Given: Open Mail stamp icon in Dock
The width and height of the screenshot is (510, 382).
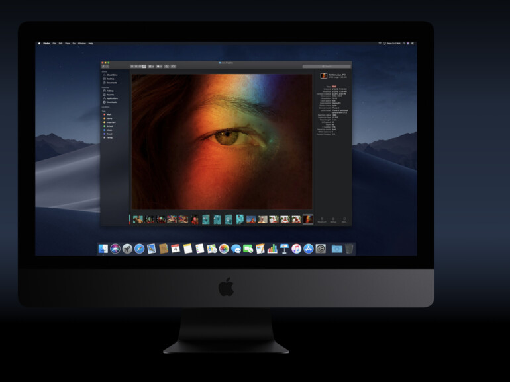Looking at the screenshot, I should coord(152,249).
